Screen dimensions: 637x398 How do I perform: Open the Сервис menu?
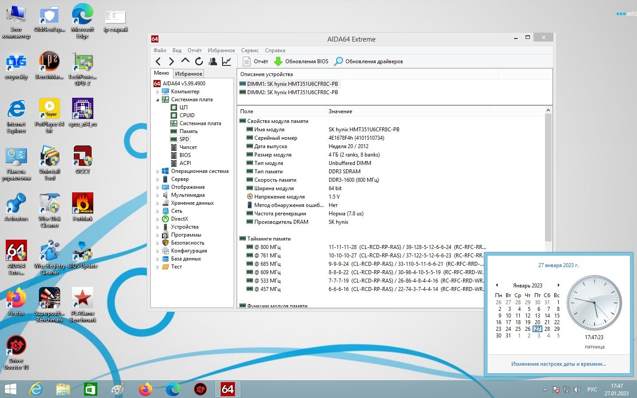point(250,50)
